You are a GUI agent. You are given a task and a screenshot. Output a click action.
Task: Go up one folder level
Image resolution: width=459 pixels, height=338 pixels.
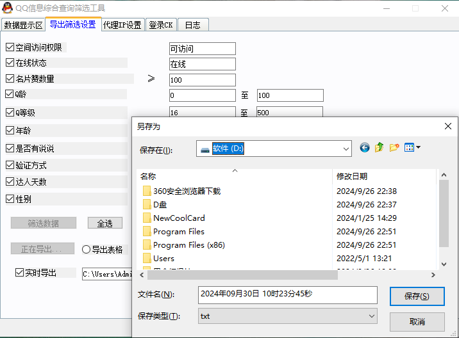380,148
